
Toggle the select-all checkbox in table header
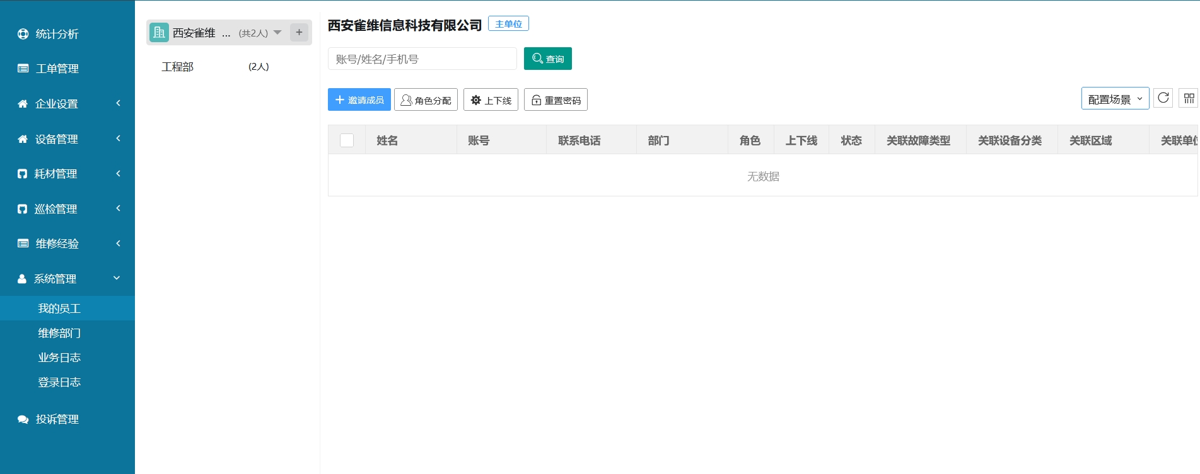click(347, 140)
